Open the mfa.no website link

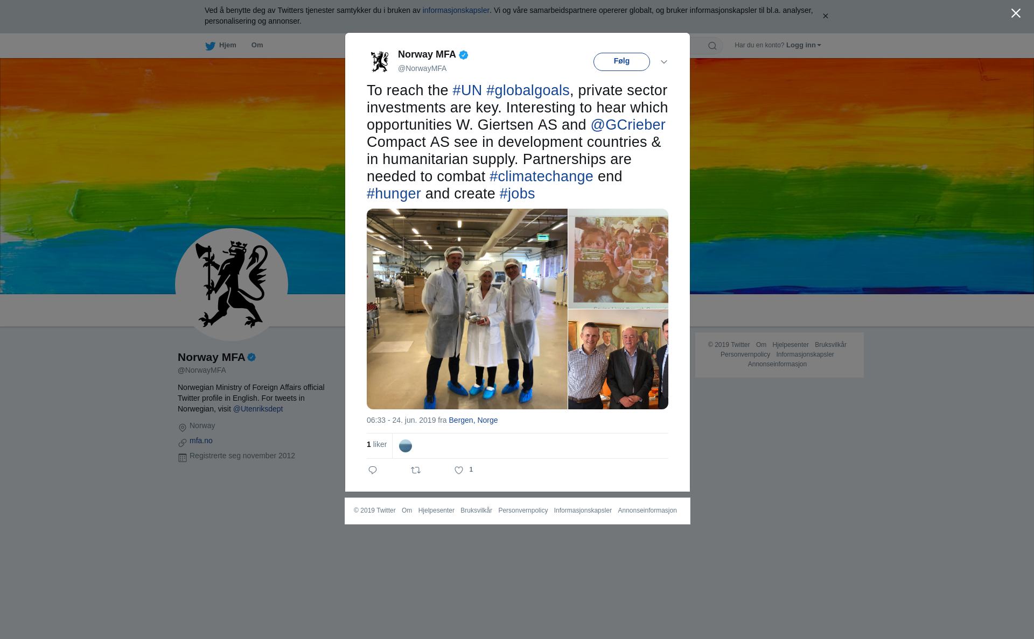[x=201, y=441]
